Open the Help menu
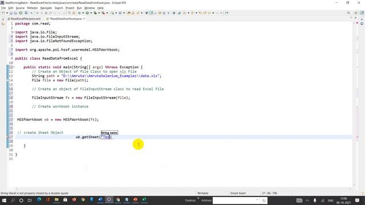Viewport: 365px width, 205px height. (x=100, y=8)
